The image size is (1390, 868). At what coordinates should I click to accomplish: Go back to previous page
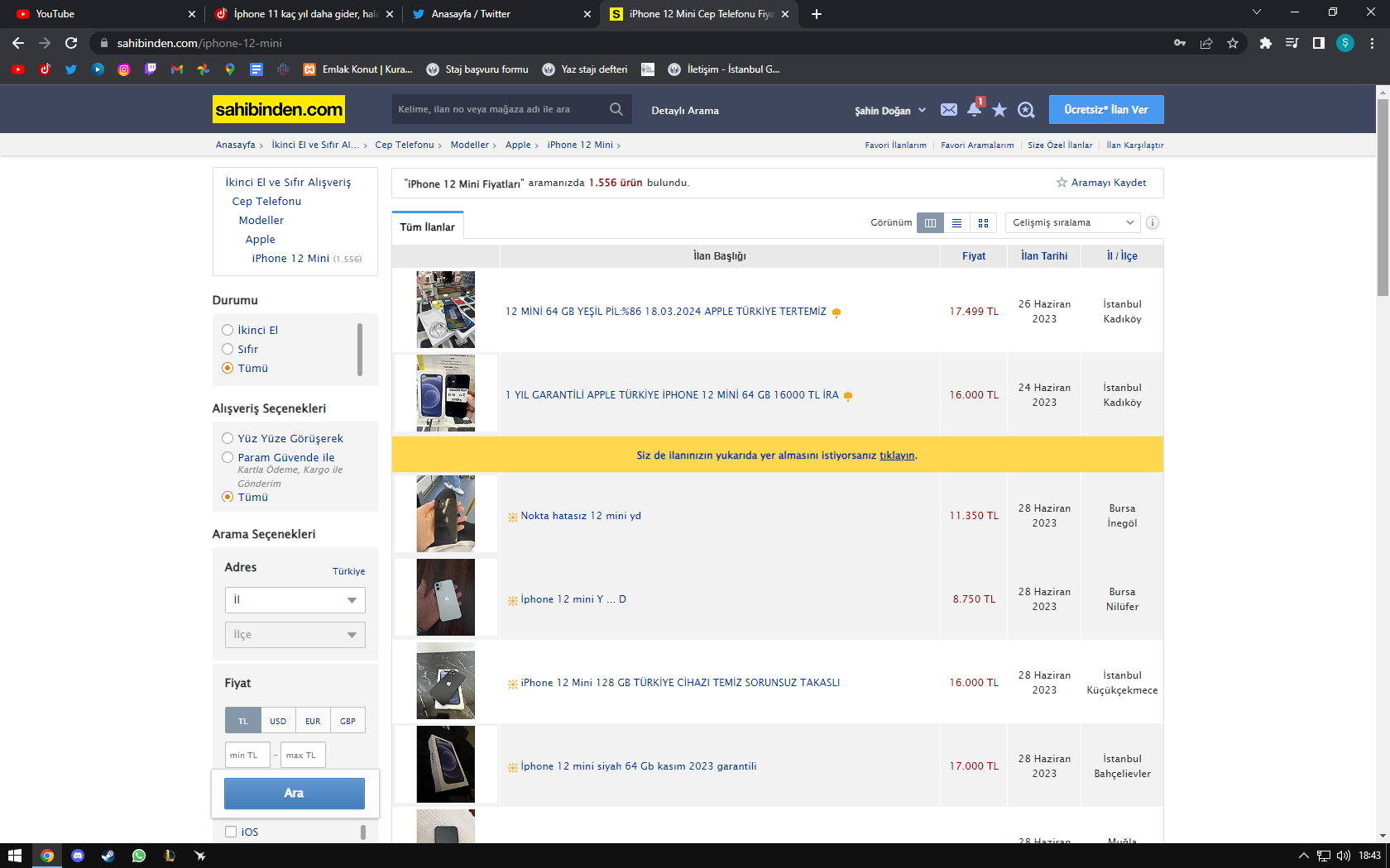[18, 43]
